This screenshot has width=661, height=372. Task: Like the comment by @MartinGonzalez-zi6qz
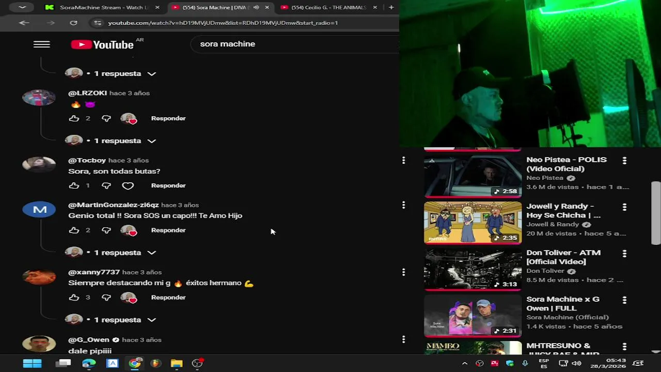74,230
